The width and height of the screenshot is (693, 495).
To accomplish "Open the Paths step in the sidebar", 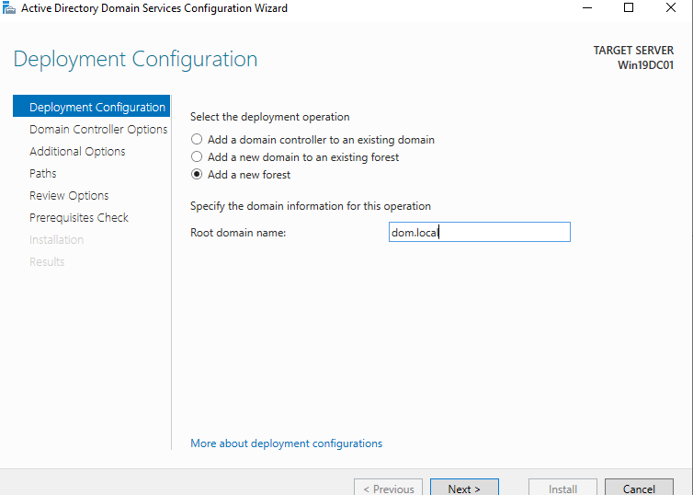I will coord(43,174).
